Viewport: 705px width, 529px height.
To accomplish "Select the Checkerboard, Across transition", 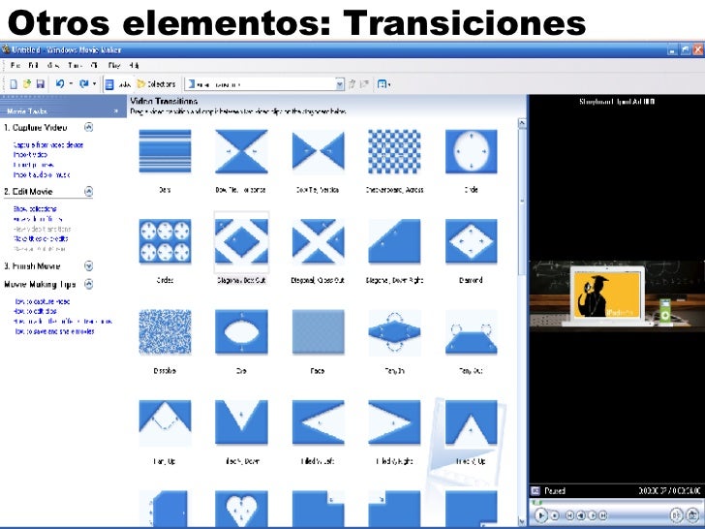I will tap(394, 151).
